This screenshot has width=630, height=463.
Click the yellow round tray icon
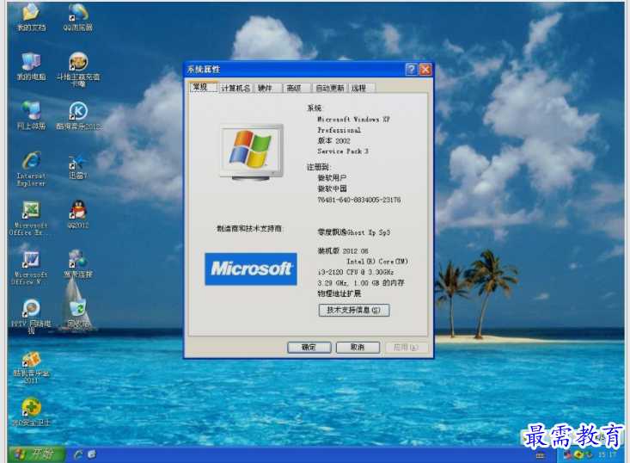(578, 454)
